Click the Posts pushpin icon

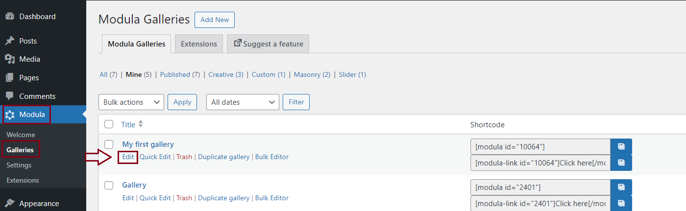pos(9,41)
